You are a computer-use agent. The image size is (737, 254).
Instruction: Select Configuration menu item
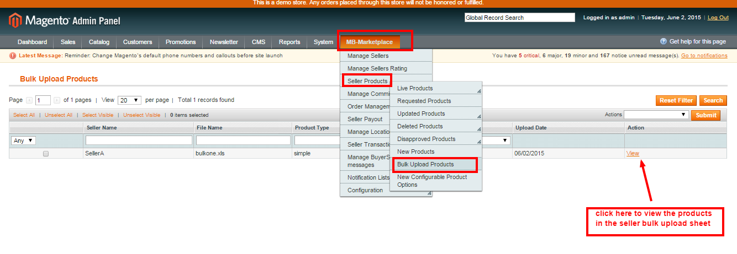click(386, 190)
